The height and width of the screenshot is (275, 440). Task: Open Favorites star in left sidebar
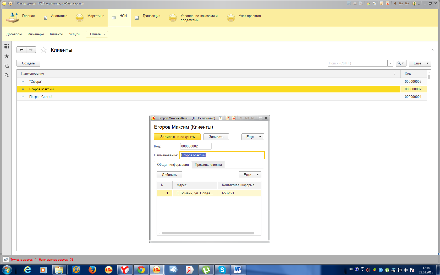(x=7, y=56)
